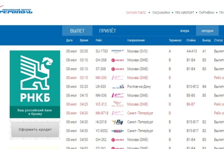Click the Время column header
Viewport: 224px width, 149px height.
pyautogui.click(x=84, y=40)
